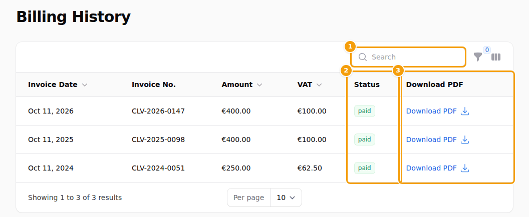This screenshot has height=217, width=529.
Task: Click the Status column header
Action: [367, 84]
